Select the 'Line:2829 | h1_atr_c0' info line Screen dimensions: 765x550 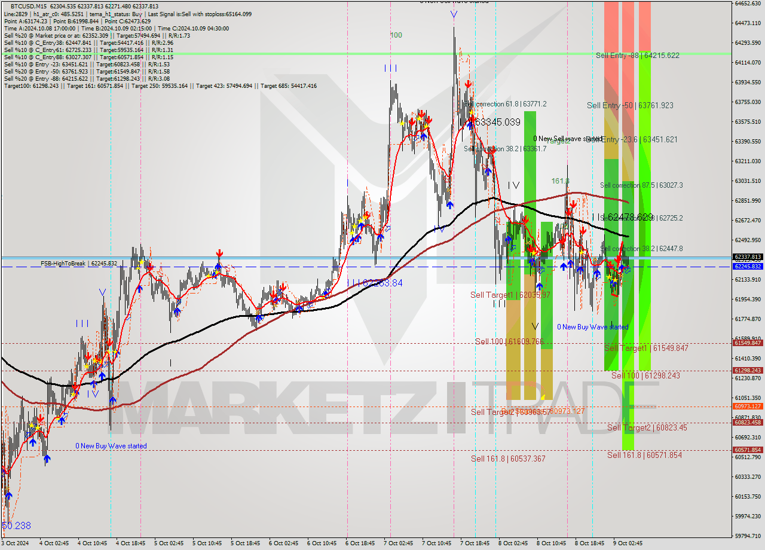point(127,14)
